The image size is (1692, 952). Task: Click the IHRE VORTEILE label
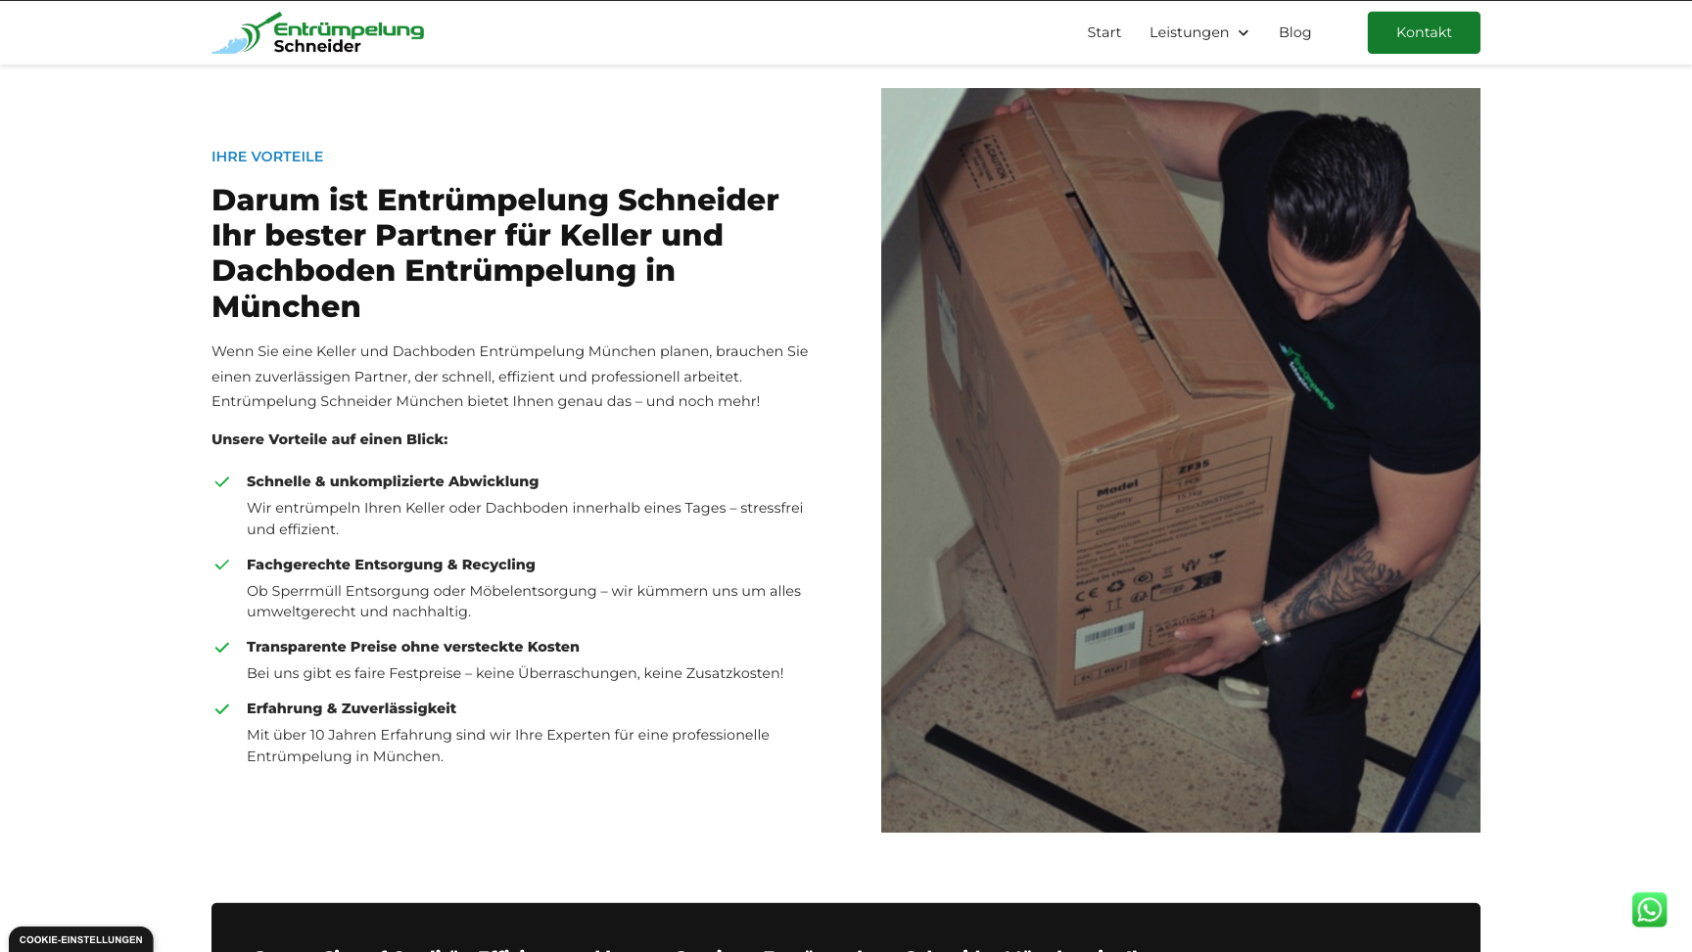(267, 157)
